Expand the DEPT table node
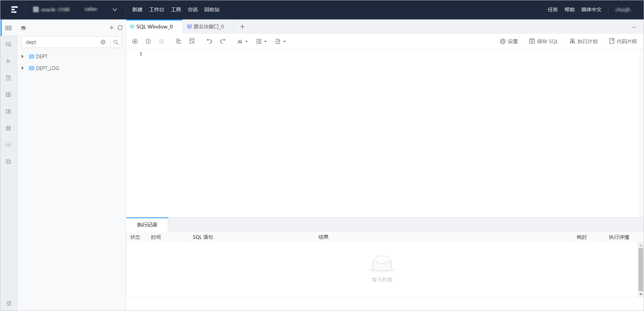The width and height of the screenshot is (644, 311). [22, 57]
